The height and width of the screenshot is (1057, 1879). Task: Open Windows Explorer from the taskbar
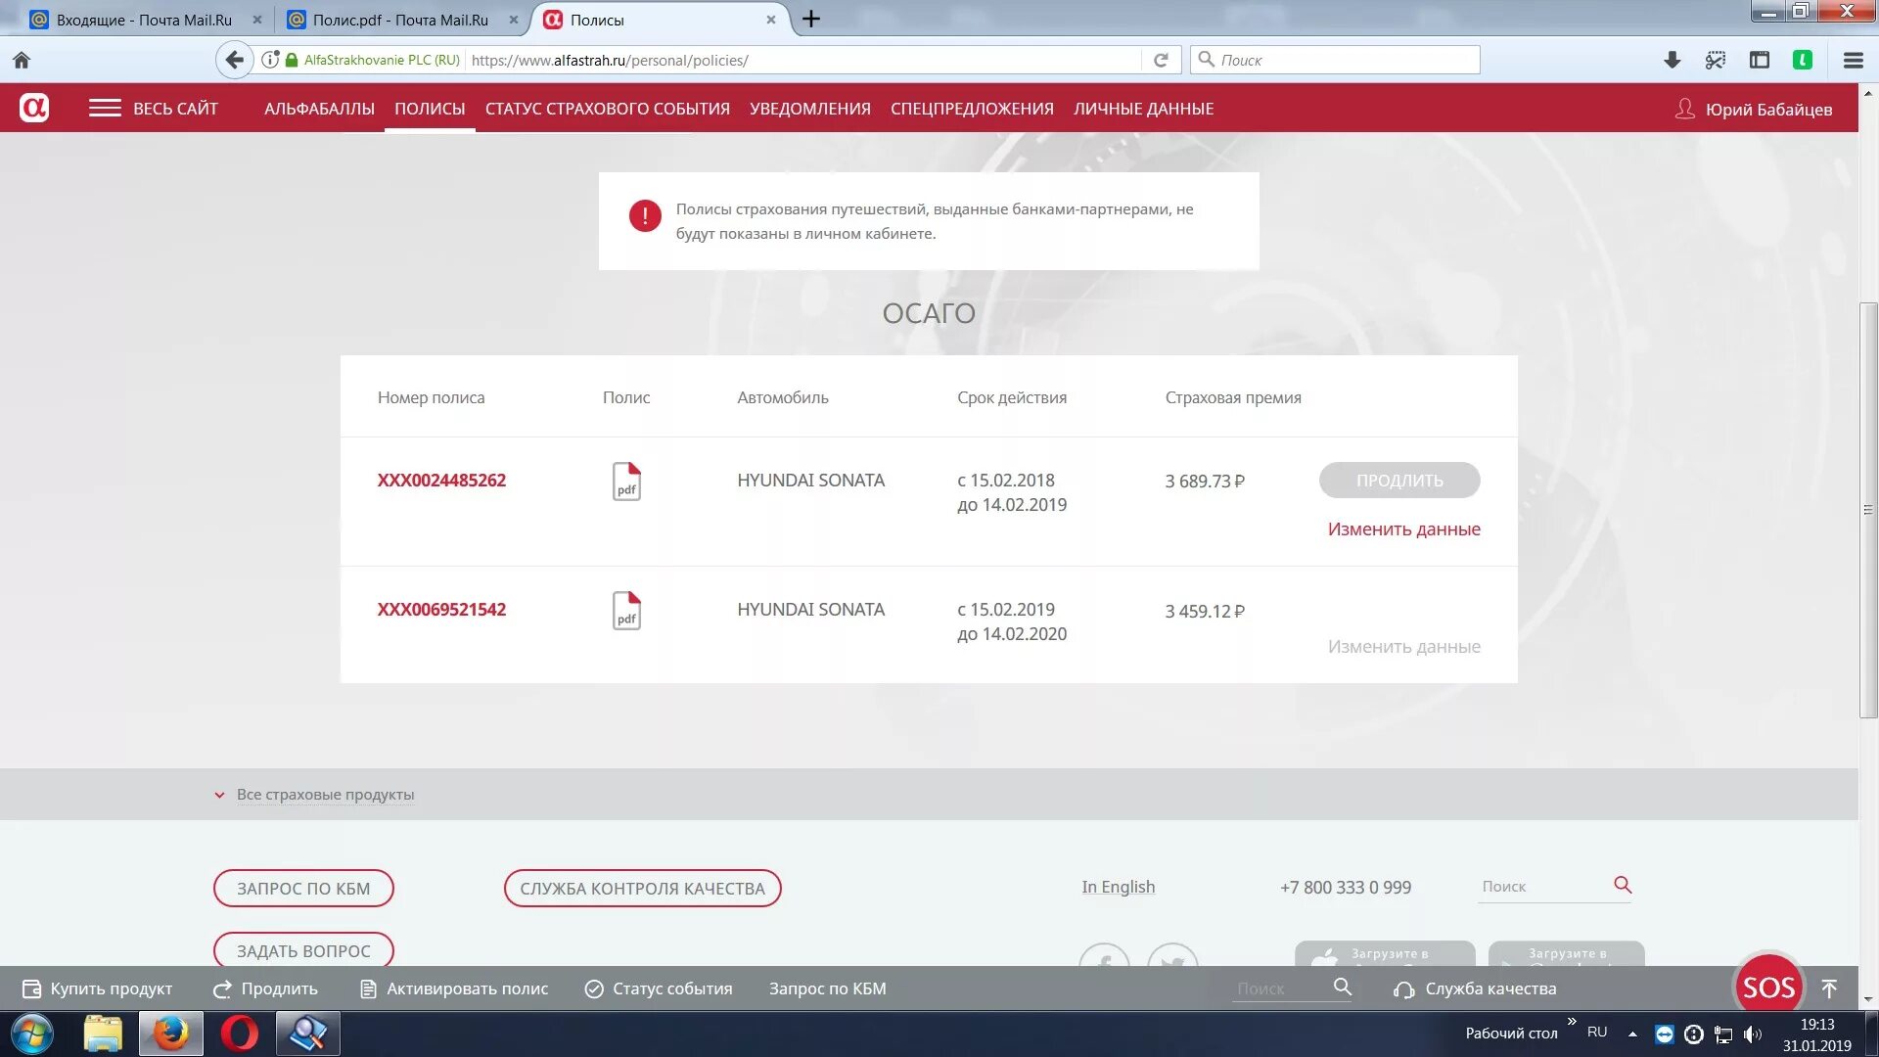click(103, 1034)
